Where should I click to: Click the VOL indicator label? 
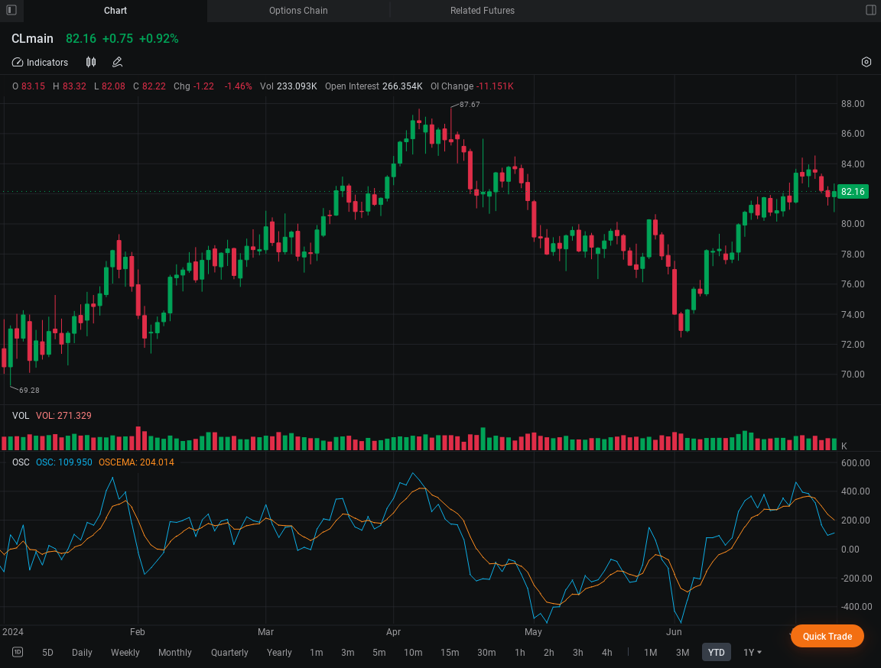(x=20, y=415)
